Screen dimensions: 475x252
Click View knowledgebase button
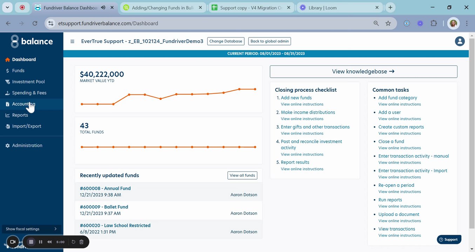(x=364, y=71)
